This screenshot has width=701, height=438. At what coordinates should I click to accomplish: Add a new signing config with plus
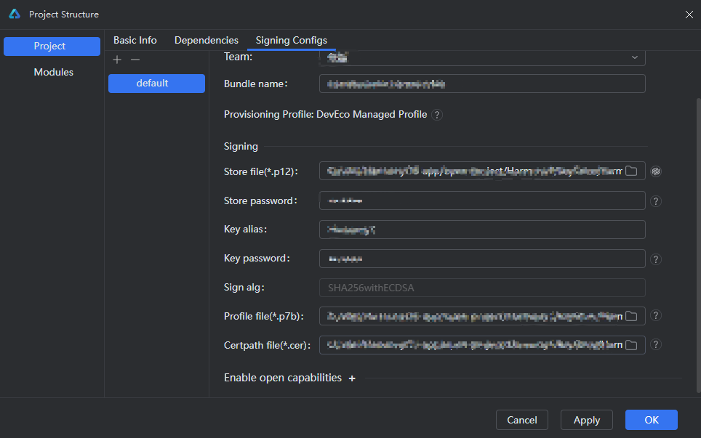pyautogui.click(x=117, y=60)
